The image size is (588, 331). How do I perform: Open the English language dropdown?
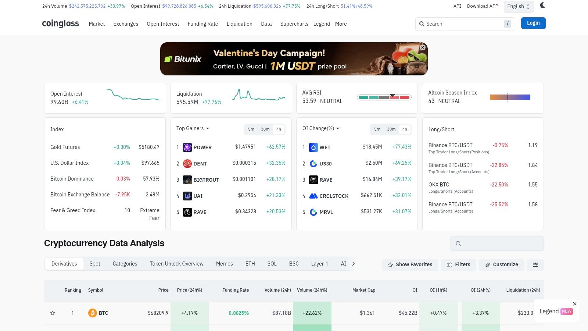tap(519, 6)
